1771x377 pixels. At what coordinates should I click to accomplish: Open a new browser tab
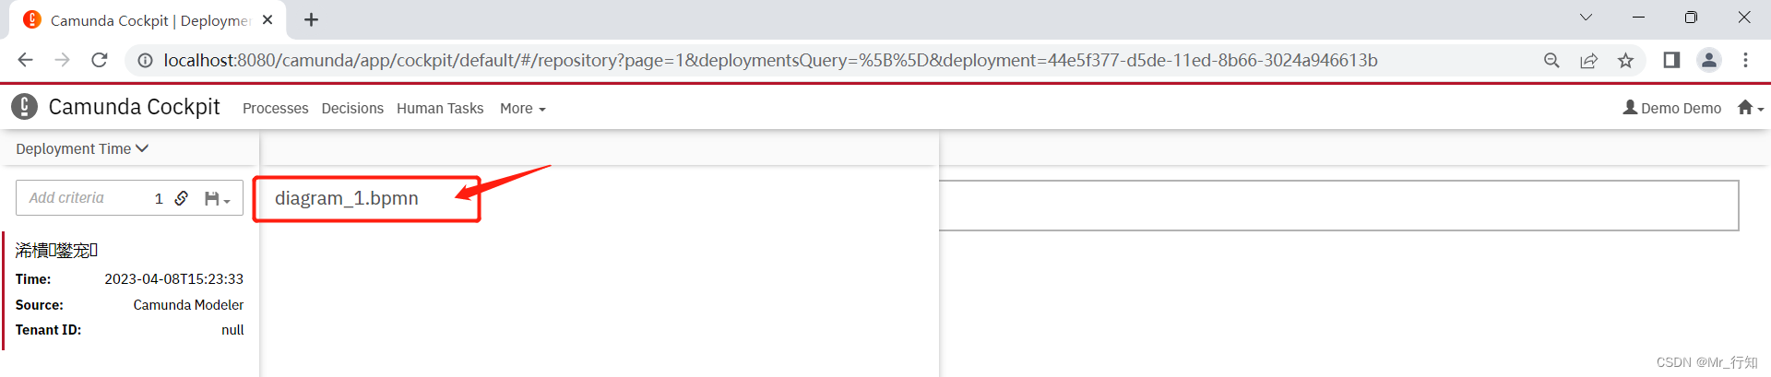(x=311, y=19)
